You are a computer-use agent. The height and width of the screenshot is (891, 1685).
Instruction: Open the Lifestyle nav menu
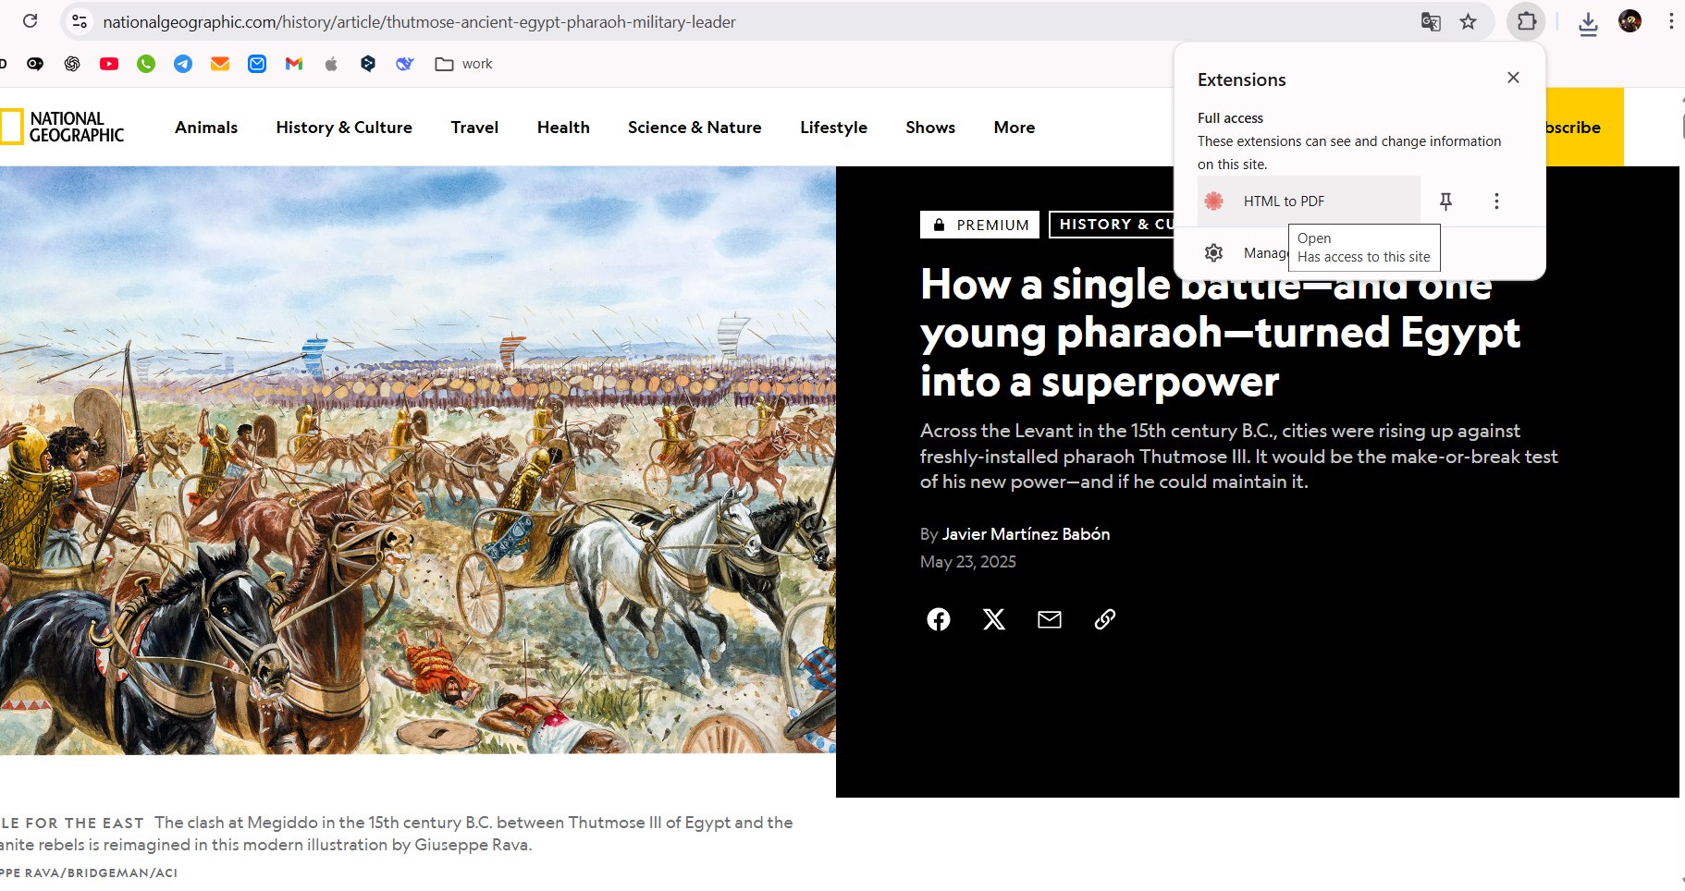click(833, 128)
